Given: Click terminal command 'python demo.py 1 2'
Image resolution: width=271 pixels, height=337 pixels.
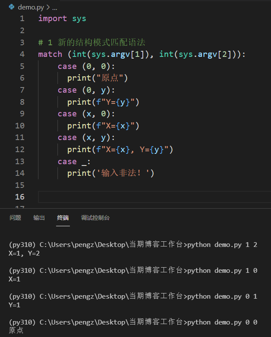Looking at the screenshot, I should tap(222, 245).
